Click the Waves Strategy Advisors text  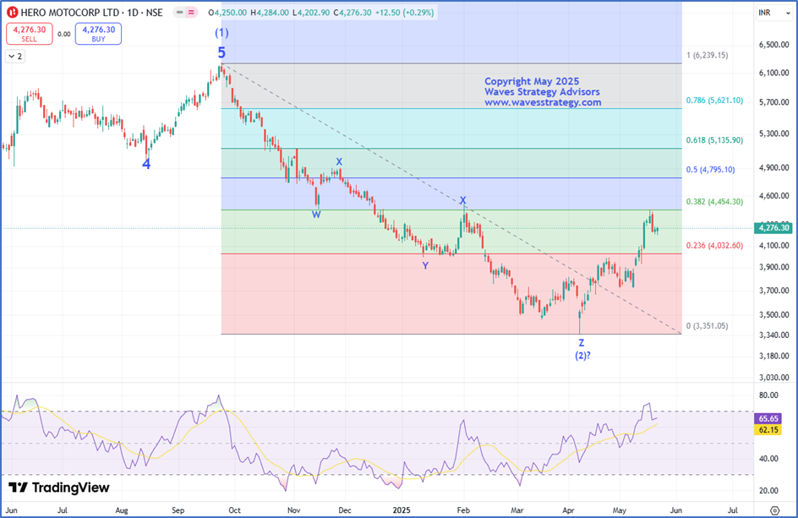pyautogui.click(x=542, y=91)
